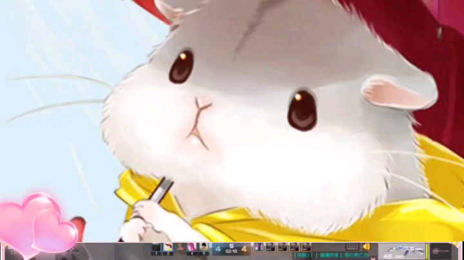Select the pink-haired teammate avatar numbered 4
This screenshot has height=260, width=464.
click(191, 248)
